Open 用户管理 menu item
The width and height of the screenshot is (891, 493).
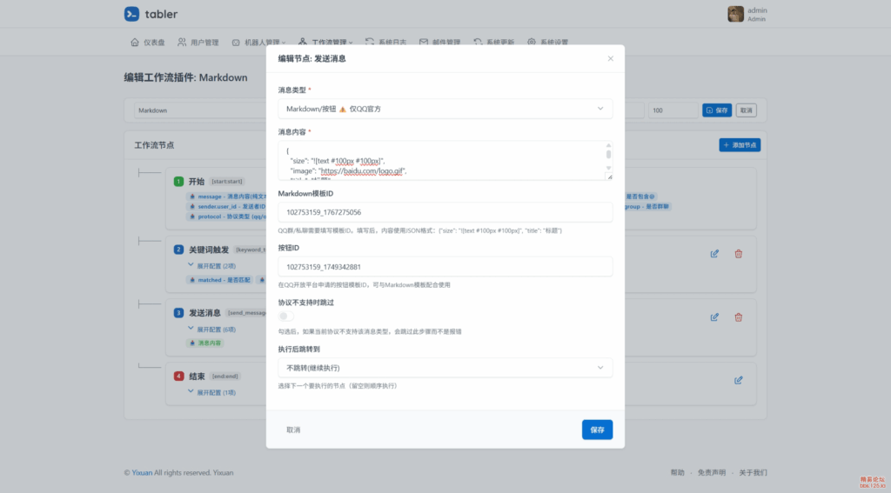click(x=198, y=42)
